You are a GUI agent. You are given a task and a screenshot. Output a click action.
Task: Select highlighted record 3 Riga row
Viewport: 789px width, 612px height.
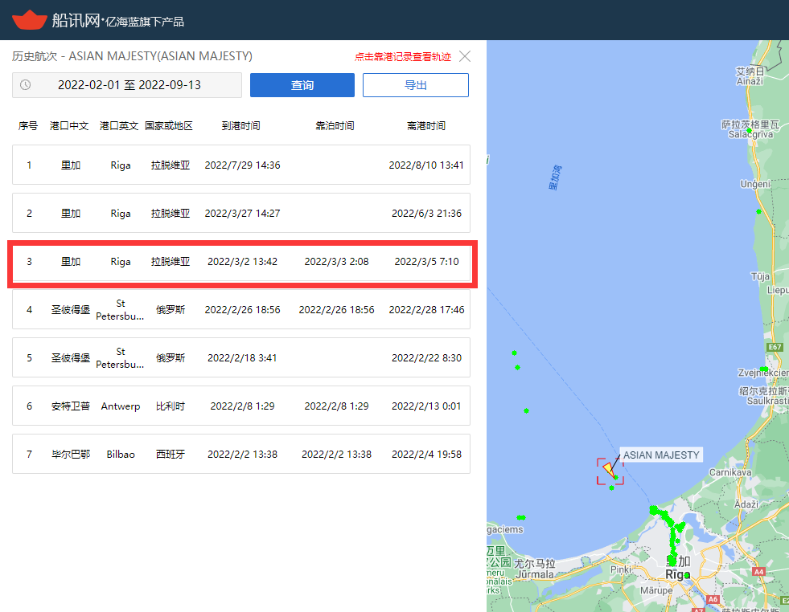[241, 261]
